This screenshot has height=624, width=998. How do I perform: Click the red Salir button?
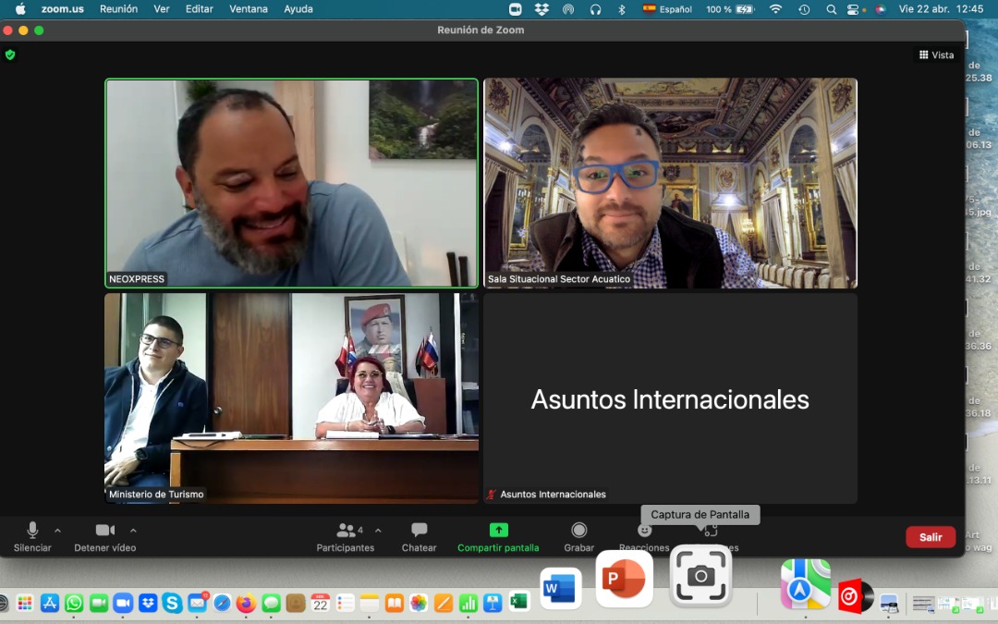pos(930,537)
